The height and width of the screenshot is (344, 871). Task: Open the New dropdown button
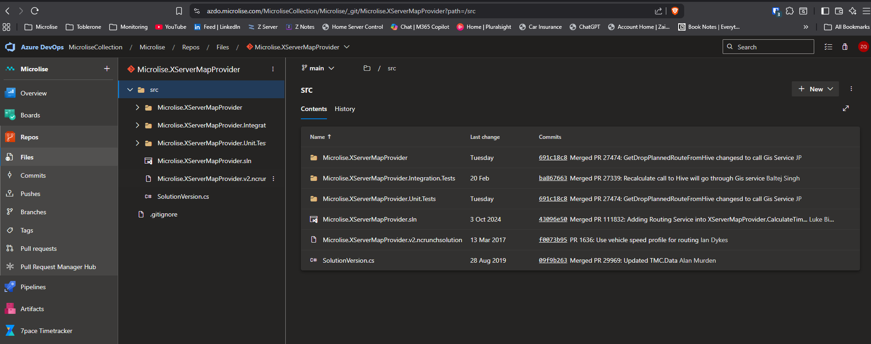(815, 89)
